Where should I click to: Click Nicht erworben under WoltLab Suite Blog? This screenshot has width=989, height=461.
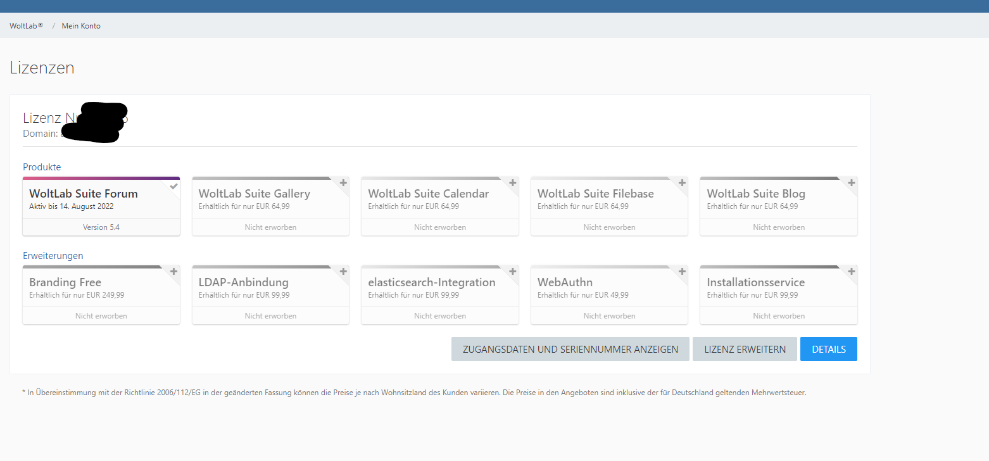point(779,227)
